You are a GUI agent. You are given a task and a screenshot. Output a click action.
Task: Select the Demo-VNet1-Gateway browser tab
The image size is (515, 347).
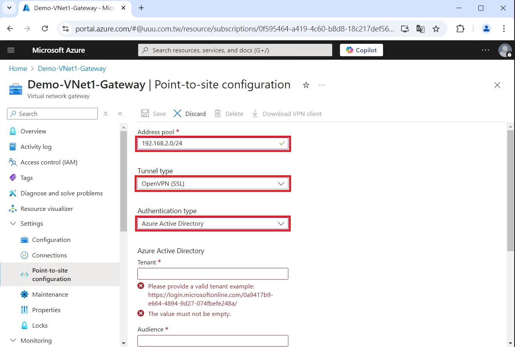pos(74,8)
